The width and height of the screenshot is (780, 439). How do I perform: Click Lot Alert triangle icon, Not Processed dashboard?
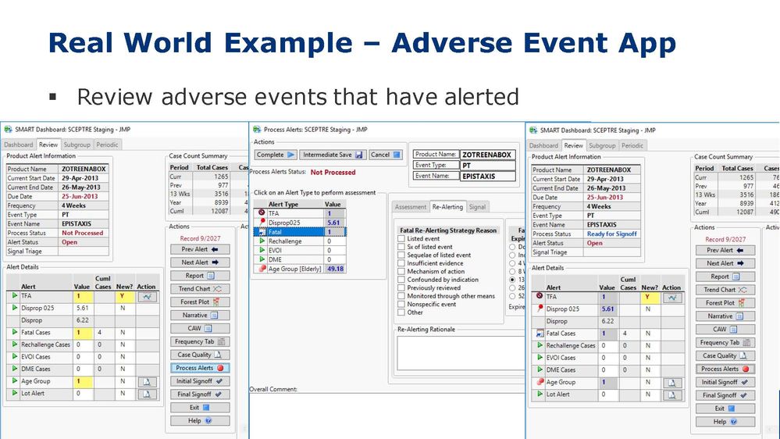click(14, 393)
